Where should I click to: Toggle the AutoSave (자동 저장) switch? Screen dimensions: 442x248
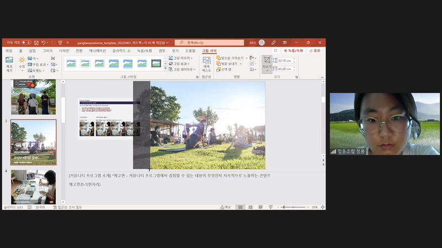click(27, 42)
